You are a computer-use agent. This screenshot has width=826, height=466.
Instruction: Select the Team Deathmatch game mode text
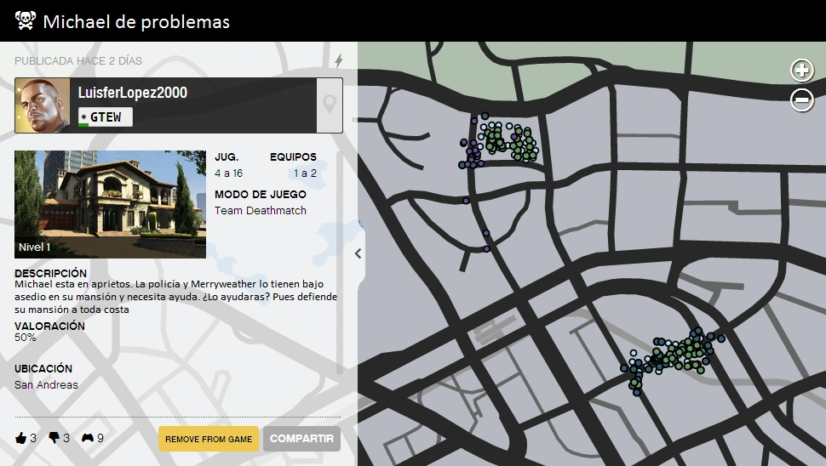[x=260, y=210]
